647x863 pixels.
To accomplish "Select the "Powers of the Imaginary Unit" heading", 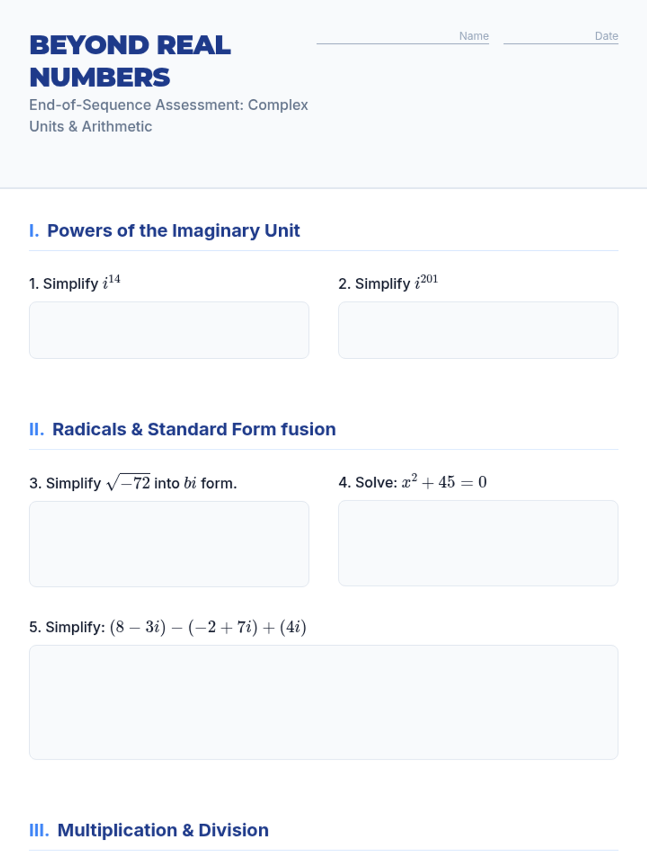I will (173, 231).
